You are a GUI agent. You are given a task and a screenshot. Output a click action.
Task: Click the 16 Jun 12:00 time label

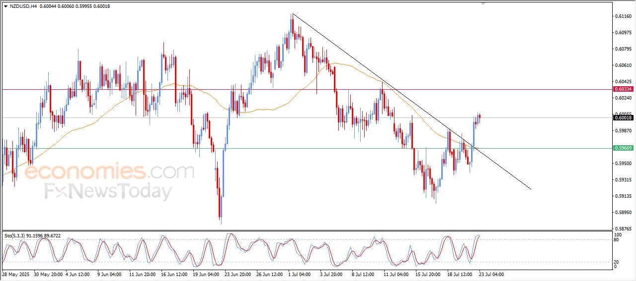[x=175, y=274]
